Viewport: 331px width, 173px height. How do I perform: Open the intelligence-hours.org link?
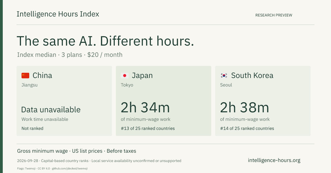click(x=274, y=160)
